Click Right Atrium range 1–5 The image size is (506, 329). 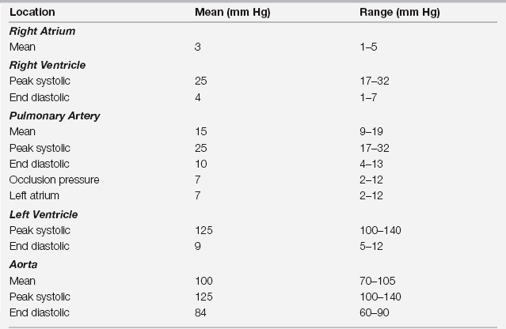(367, 47)
